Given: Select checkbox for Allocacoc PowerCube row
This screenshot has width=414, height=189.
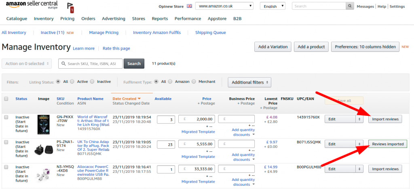Looking at the screenshot, I should click(x=6, y=167).
